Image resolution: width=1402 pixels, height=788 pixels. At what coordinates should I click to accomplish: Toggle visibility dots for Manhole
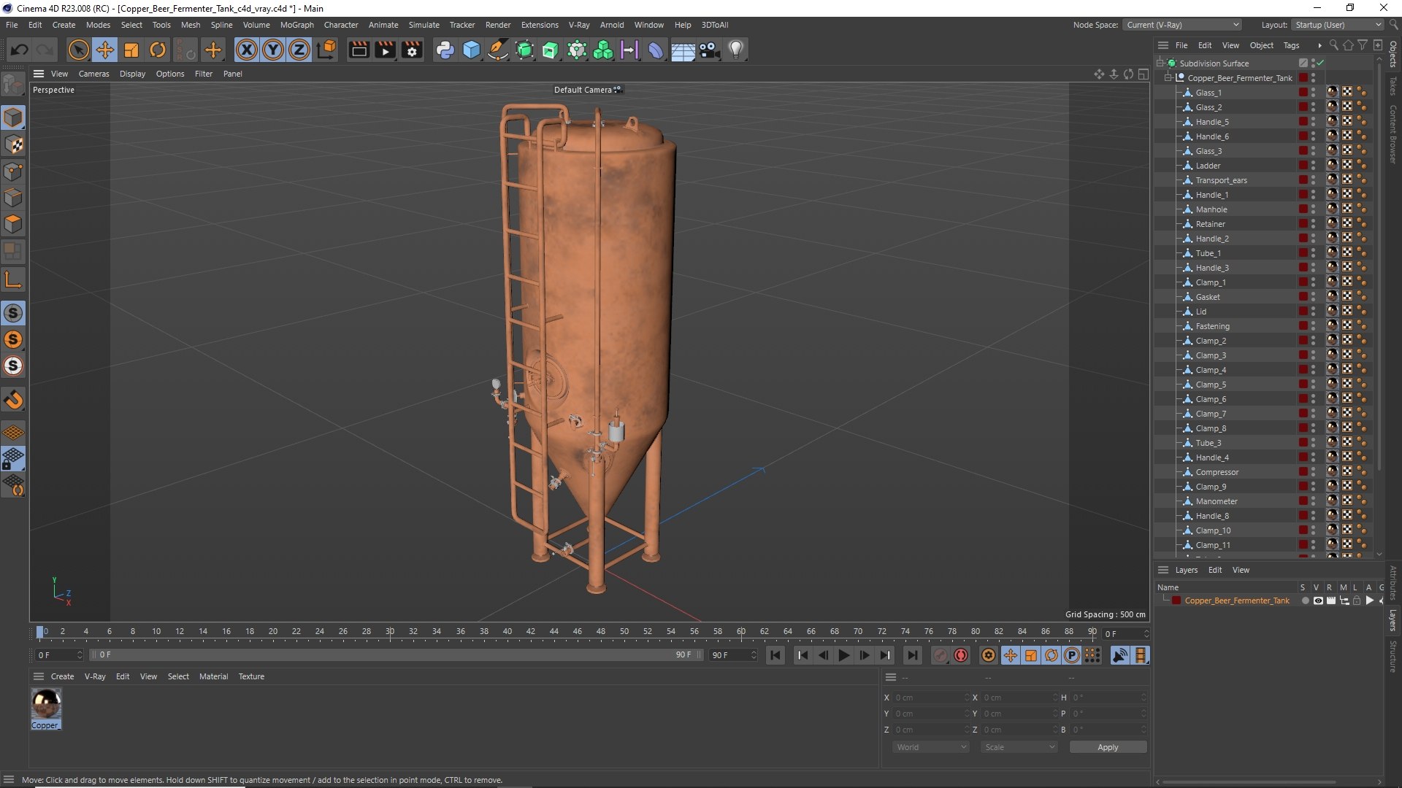click(1313, 209)
